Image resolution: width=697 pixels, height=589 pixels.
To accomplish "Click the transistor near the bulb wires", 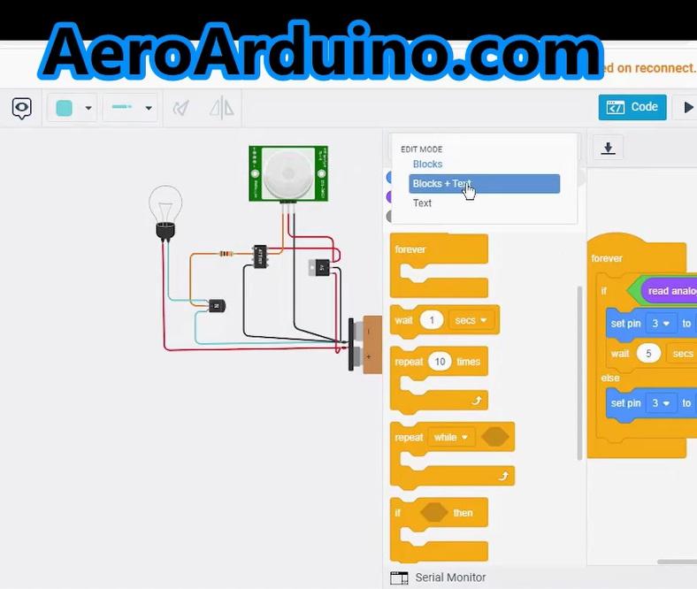I will [217, 306].
